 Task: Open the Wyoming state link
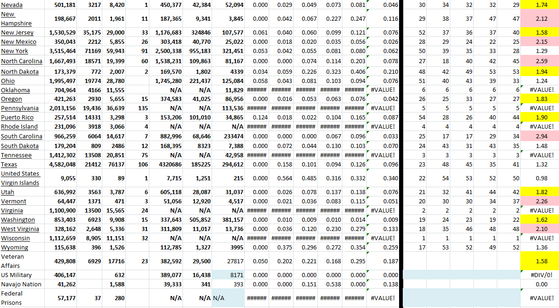click(x=14, y=248)
